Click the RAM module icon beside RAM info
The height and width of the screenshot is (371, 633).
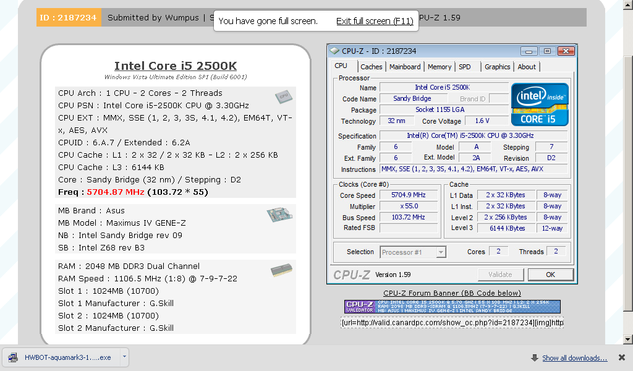pos(281,270)
